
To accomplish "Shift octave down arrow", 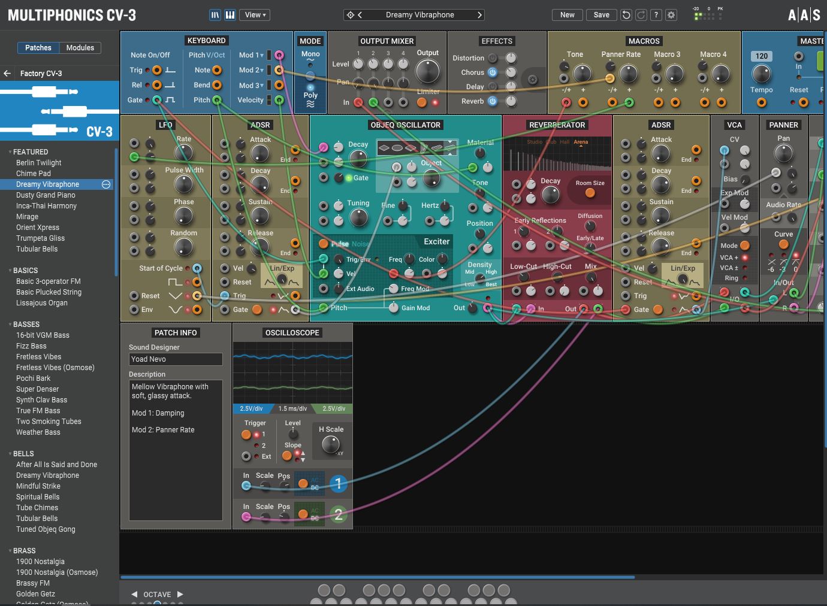I will click(134, 595).
